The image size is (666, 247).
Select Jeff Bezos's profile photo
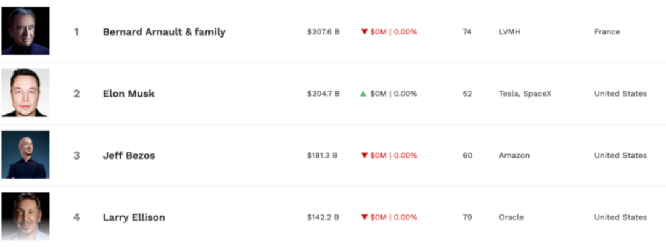pos(25,155)
